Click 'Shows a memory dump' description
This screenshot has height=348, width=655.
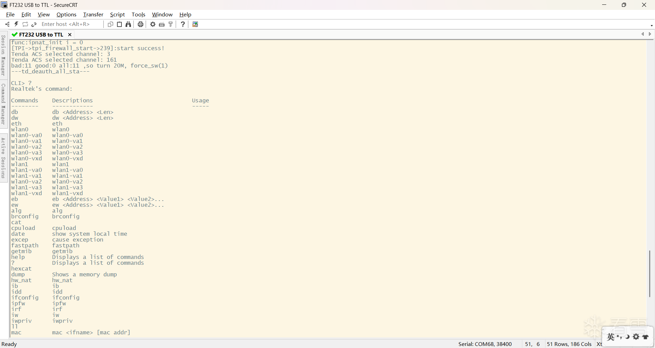click(x=85, y=274)
